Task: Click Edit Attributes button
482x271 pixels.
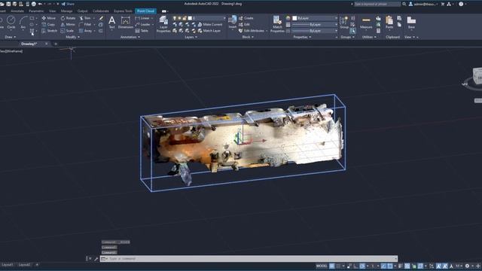Action: click(251, 31)
